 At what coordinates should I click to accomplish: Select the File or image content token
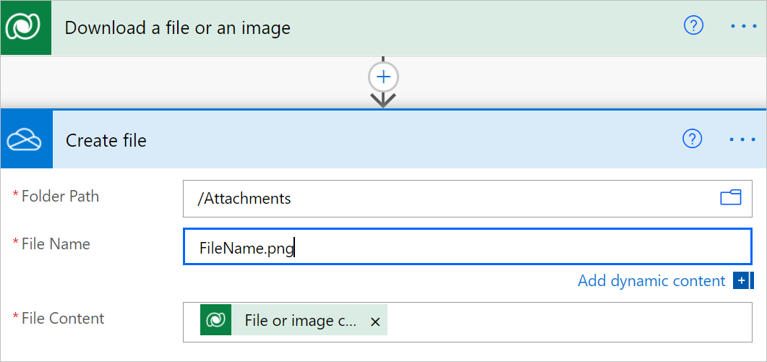[x=300, y=321]
